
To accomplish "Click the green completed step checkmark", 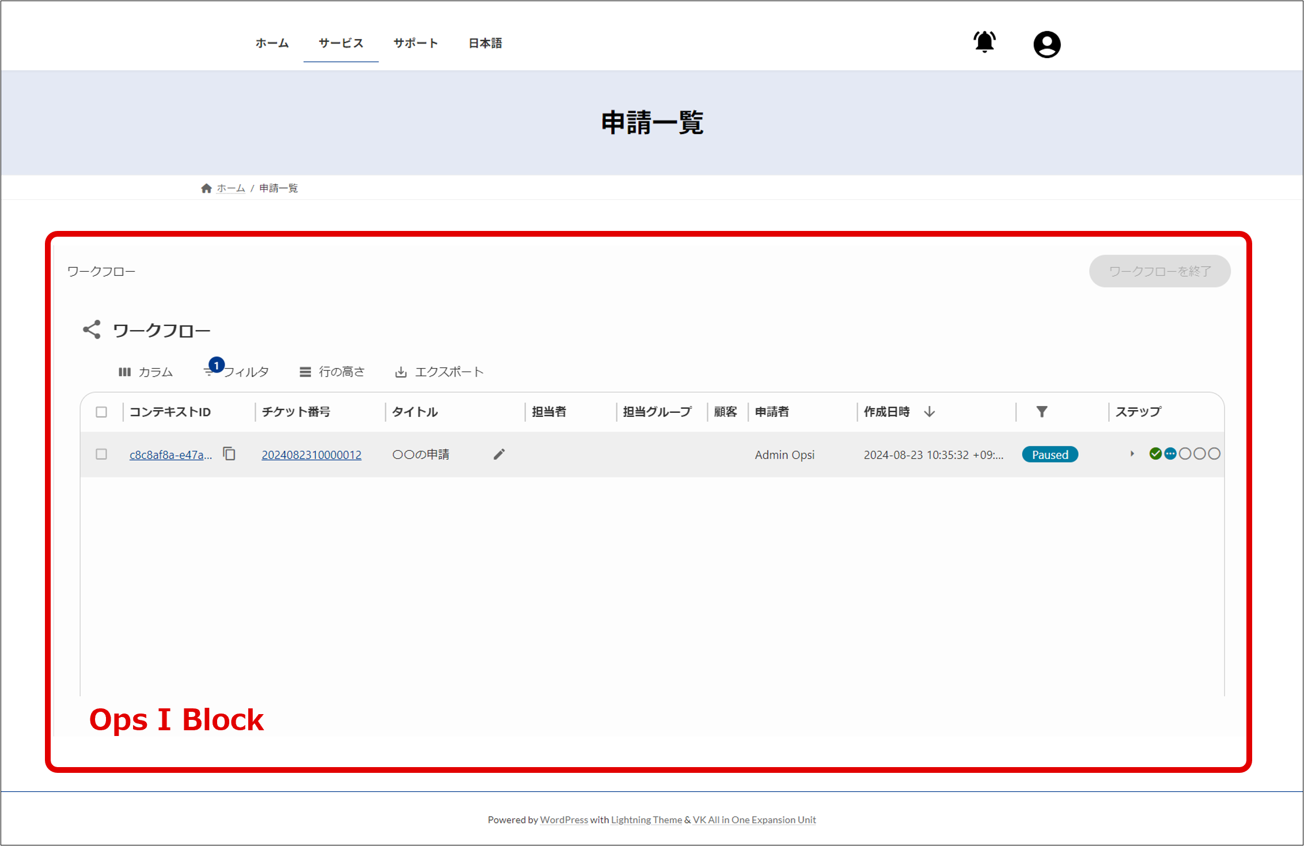I will pos(1155,454).
